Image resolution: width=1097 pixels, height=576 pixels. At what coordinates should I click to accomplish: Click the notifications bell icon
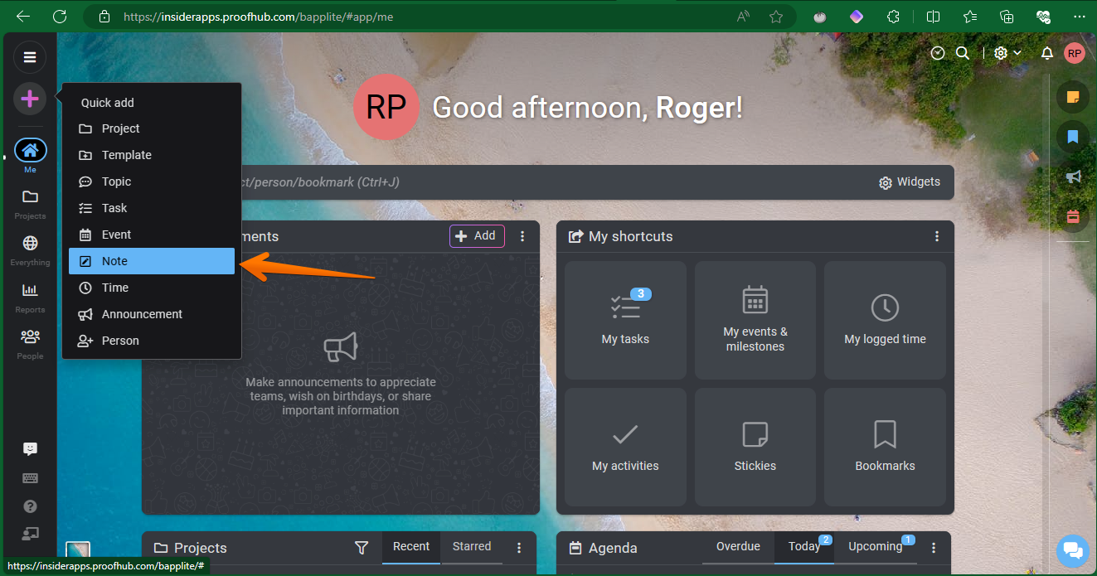coord(1047,53)
